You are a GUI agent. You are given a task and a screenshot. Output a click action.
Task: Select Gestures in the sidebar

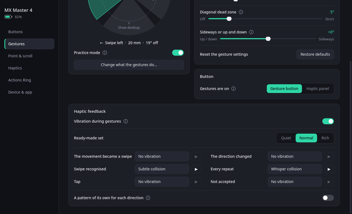(x=29, y=44)
